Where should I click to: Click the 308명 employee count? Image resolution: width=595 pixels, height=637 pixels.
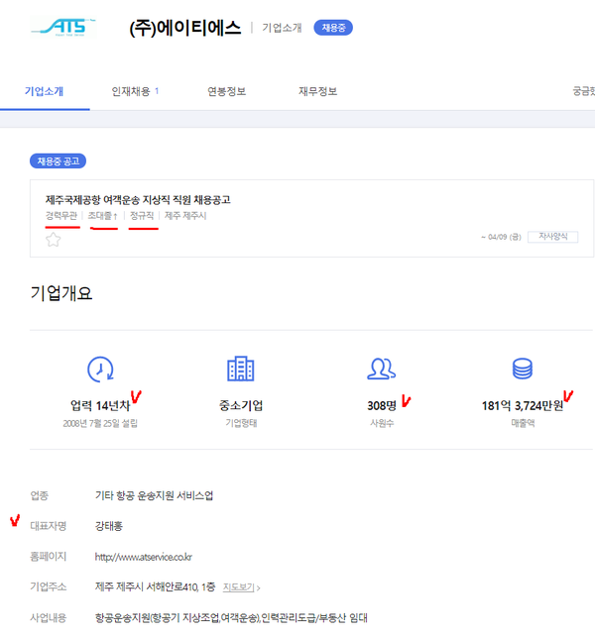tap(382, 405)
